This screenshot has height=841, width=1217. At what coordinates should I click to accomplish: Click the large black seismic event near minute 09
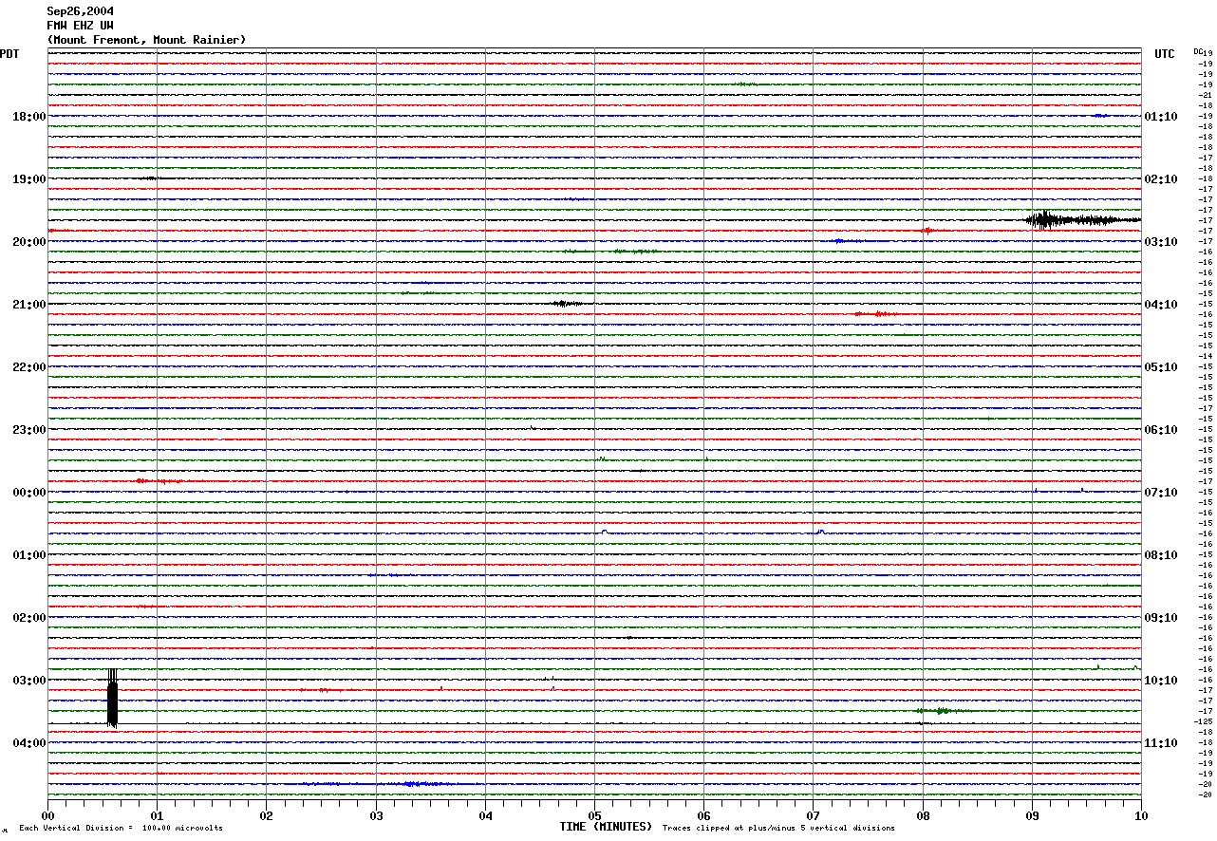(x=1082, y=220)
